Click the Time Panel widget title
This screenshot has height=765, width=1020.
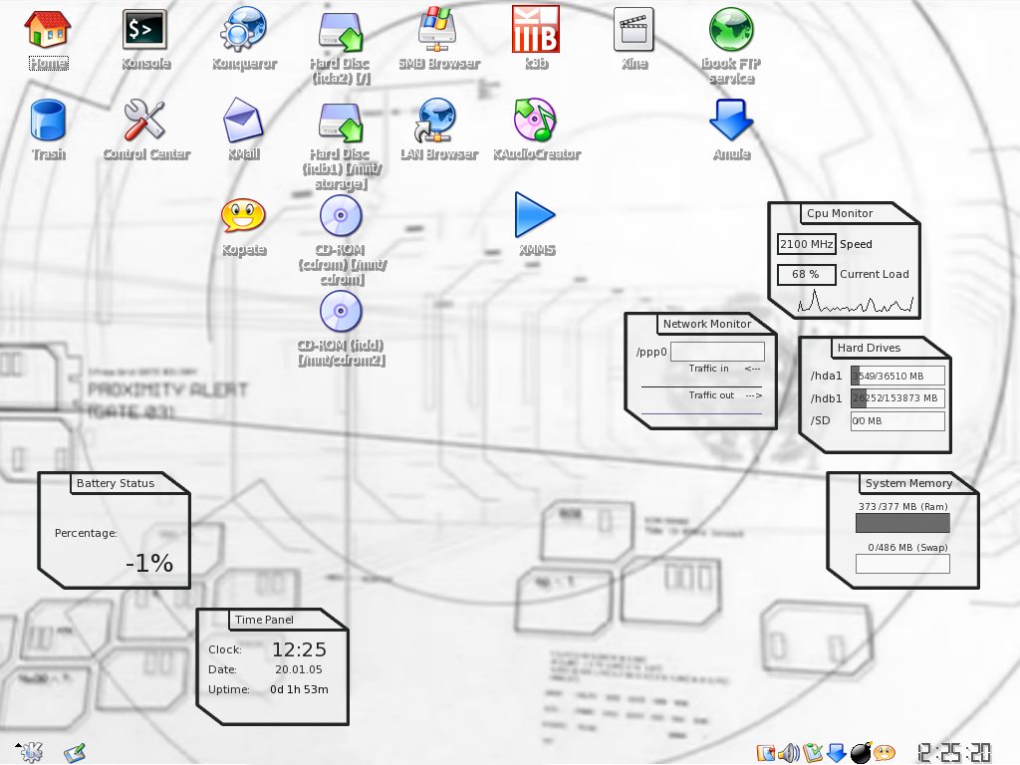click(x=264, y=620)
